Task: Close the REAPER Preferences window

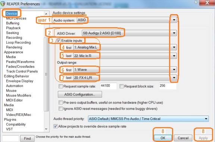Action: tap(207, 3)
